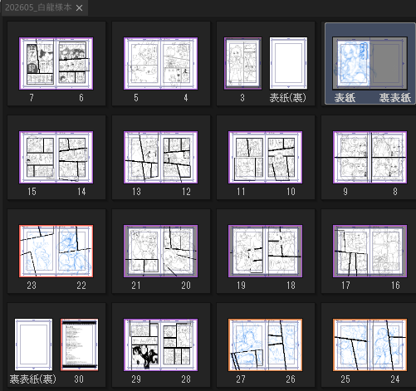Viewport: 416px width, 391px height.
Task: Open the spread thumbnail for pages 5 and 4
Action: coord(160,63)
